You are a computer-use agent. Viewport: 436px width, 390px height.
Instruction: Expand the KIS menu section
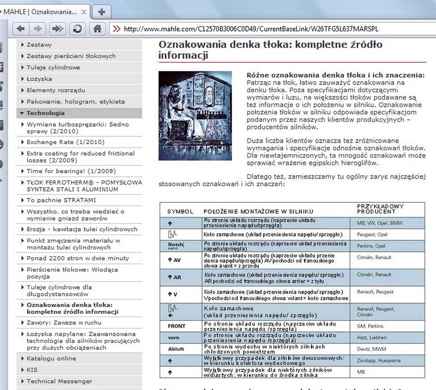(x=79, y=370)
